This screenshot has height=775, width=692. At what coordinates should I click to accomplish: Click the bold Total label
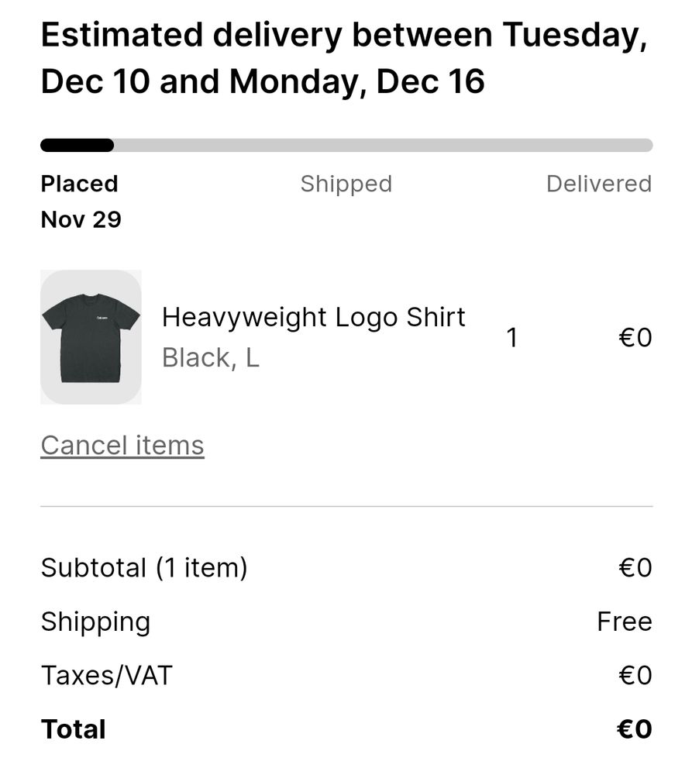pyautogui.click(x=73, y=729)
